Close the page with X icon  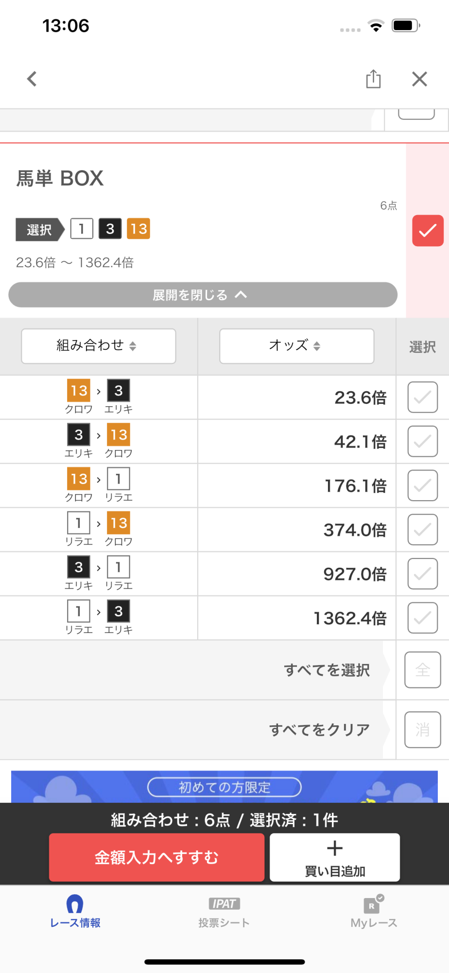tap(419, 79)
